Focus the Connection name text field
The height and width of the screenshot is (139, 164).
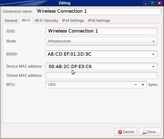point(99,11)
